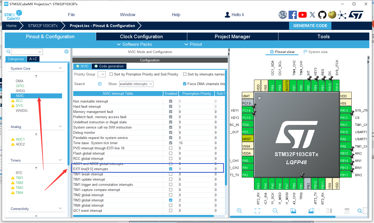Disable EXTI line[9:5] interrupts checkbox
374x223 pixels.
[x=171, y=169]
